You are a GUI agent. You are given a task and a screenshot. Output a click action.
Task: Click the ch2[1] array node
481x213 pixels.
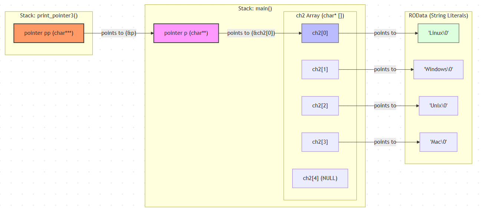point(320,70)
